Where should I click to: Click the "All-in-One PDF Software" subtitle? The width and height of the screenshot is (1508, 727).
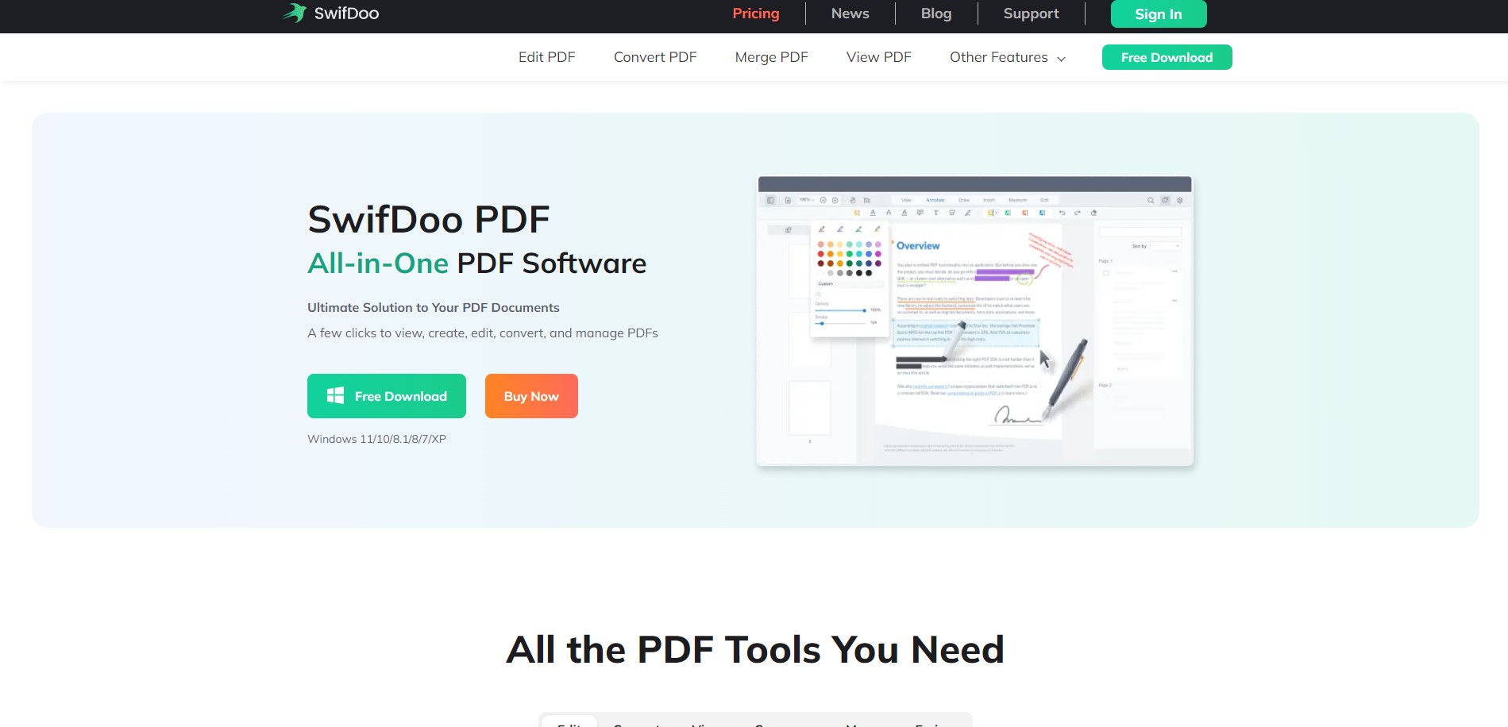[477, 263]
